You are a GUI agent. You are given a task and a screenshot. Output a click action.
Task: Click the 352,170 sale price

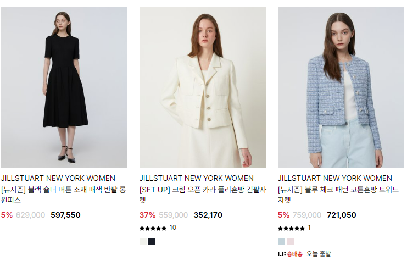(208, 215)
